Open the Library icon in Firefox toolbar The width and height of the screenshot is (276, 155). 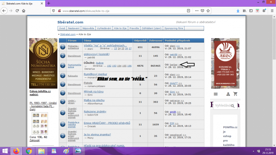click(x=244, y=11)
